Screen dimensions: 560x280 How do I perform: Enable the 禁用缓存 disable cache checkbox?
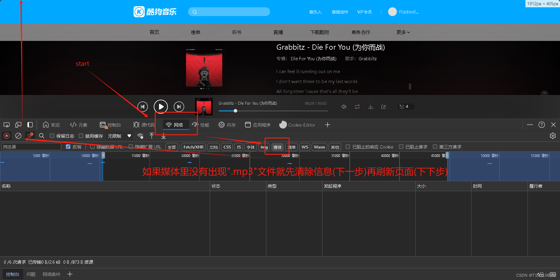[81, 136]
